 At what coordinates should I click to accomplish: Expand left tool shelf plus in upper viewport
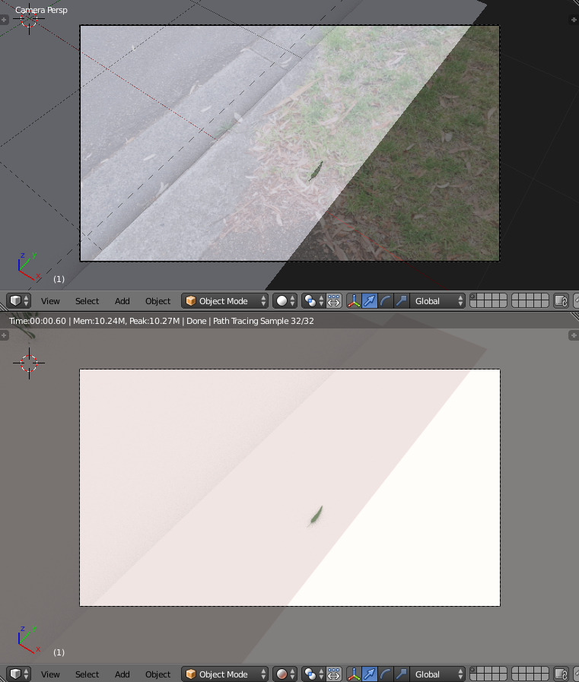click(4, 20)
